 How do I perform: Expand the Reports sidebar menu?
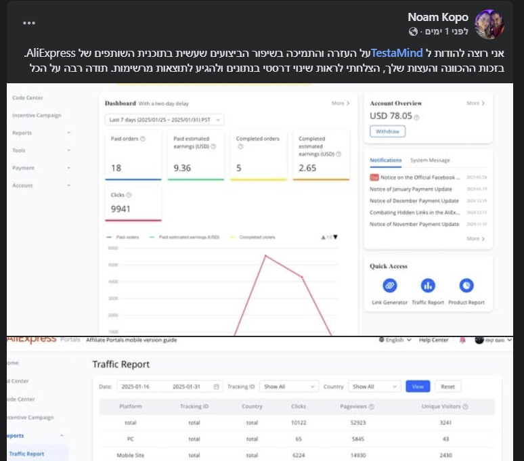pos(41,133)
